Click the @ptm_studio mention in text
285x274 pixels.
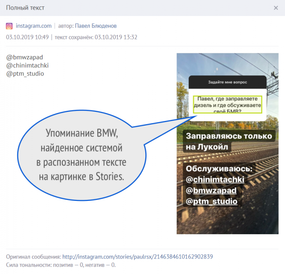click(25, 74)
